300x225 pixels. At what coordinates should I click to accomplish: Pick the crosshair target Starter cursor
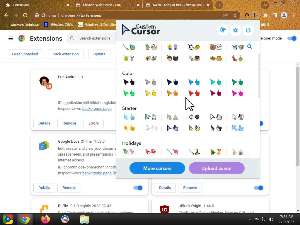(x=194, y=117)
